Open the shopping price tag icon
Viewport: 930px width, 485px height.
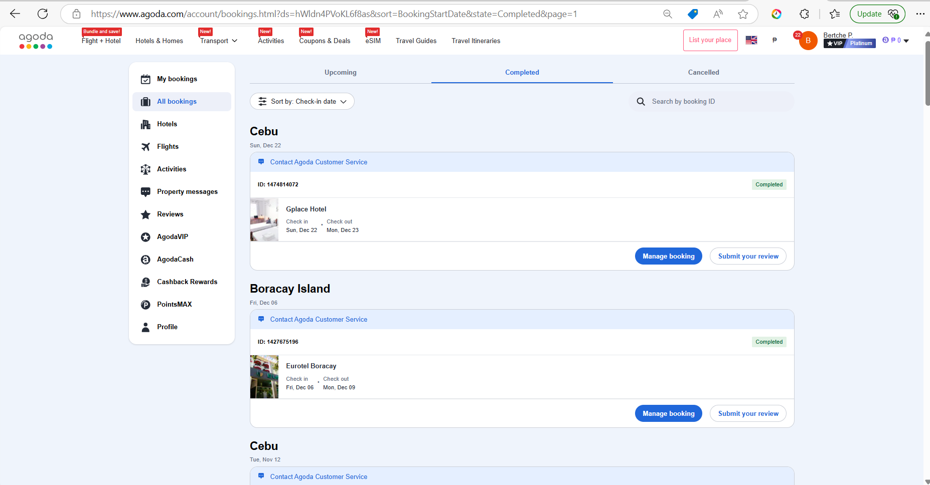pyautogui.click(x=693, y=14)
